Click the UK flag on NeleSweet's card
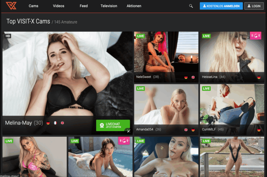267x177 pixels. tap(193, 77)
